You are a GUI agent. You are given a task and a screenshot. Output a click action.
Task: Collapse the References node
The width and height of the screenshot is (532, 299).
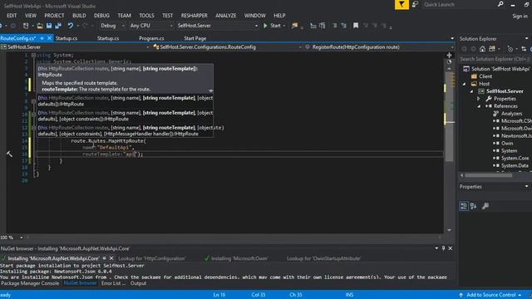479,106
